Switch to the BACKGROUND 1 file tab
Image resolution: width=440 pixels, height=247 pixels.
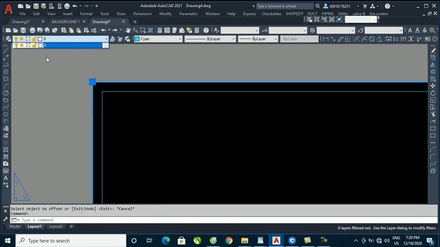(x=65, y=21)
